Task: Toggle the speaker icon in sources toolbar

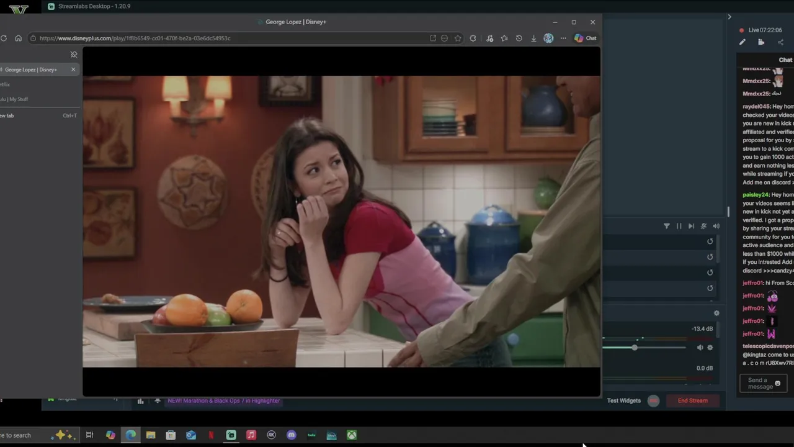Action: point(716,226)
